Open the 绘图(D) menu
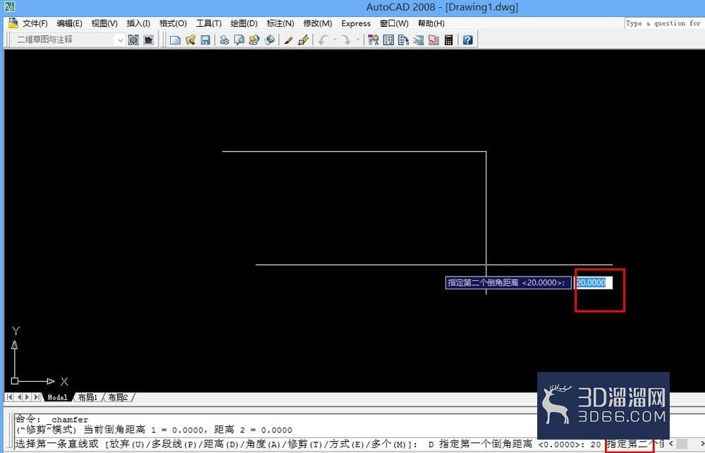This screenshot has width=705, height=453. (x=244, y=23)
